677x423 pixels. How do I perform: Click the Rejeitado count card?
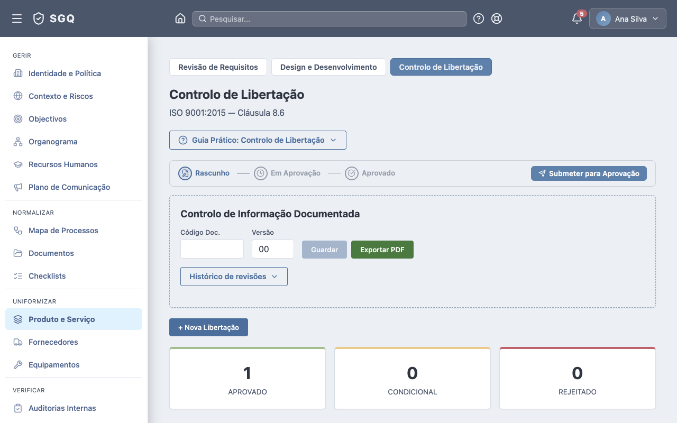point(578,378)
